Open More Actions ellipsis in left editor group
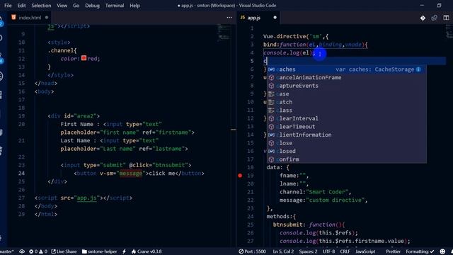Image resolution: width=453 pixels, height=255 pixels. (229, 18)
